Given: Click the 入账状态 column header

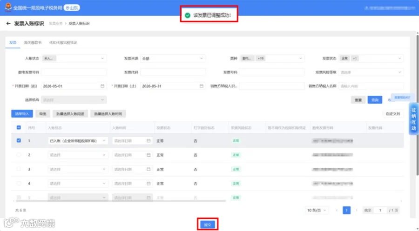Looking at the screenshot, I should (x=55, y=128).
